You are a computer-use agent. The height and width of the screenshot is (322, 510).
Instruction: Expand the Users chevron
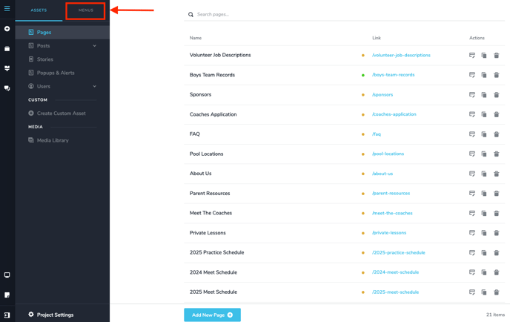click(95, 86)
